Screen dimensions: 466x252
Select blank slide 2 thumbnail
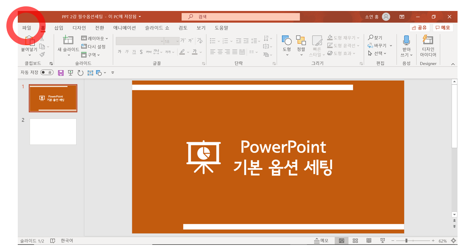coord(53,132)
